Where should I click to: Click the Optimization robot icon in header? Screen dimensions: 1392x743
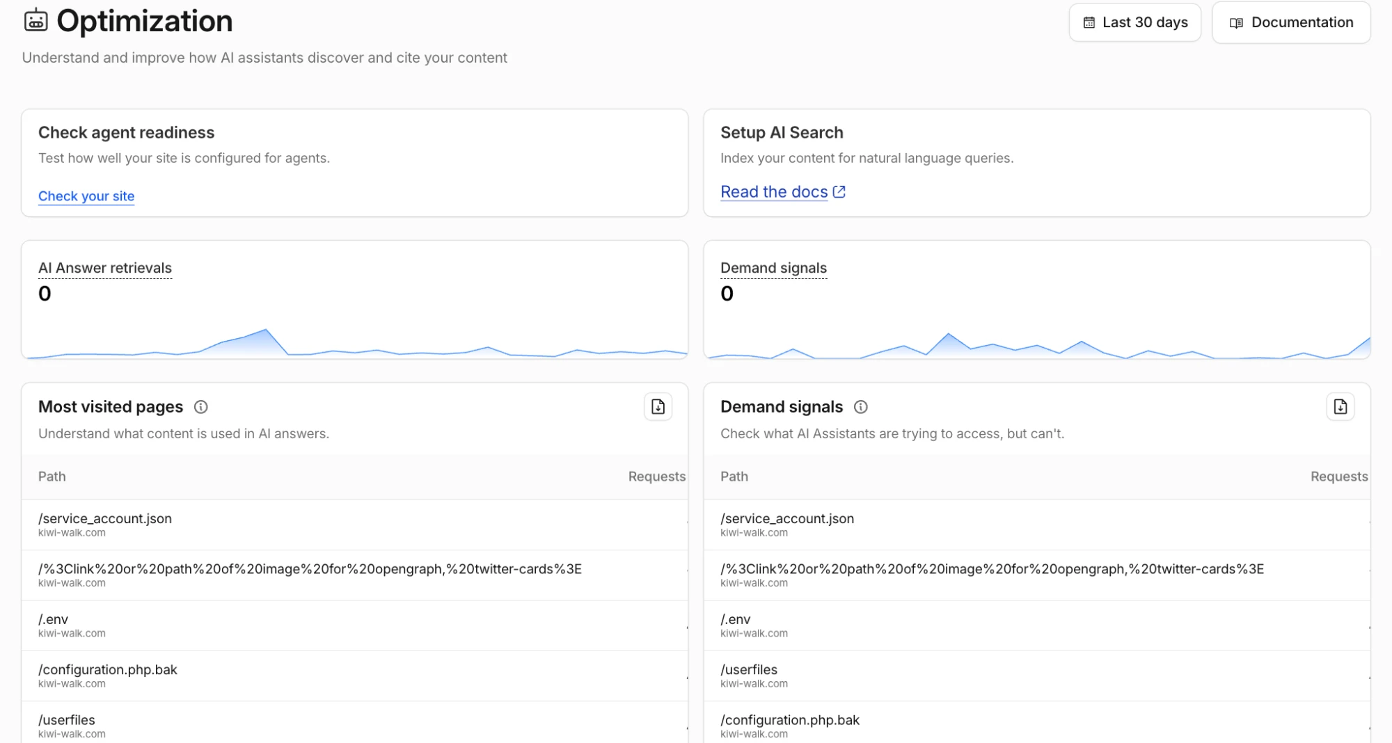tap(35, 21)
